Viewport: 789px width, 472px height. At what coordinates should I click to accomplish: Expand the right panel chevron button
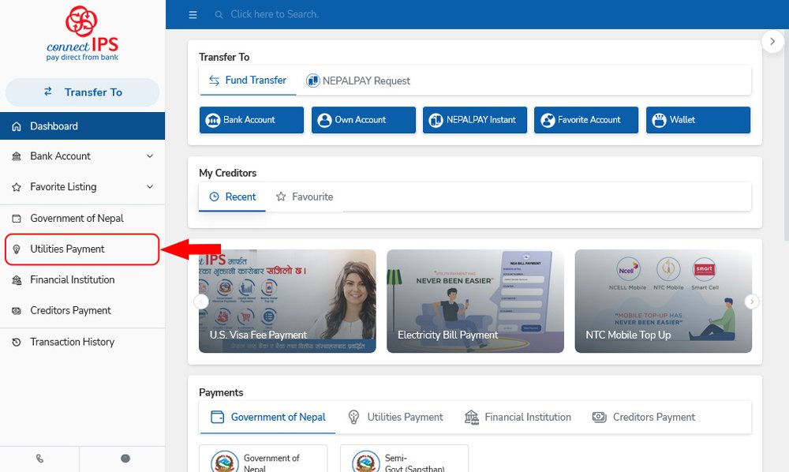pos(772,41)
